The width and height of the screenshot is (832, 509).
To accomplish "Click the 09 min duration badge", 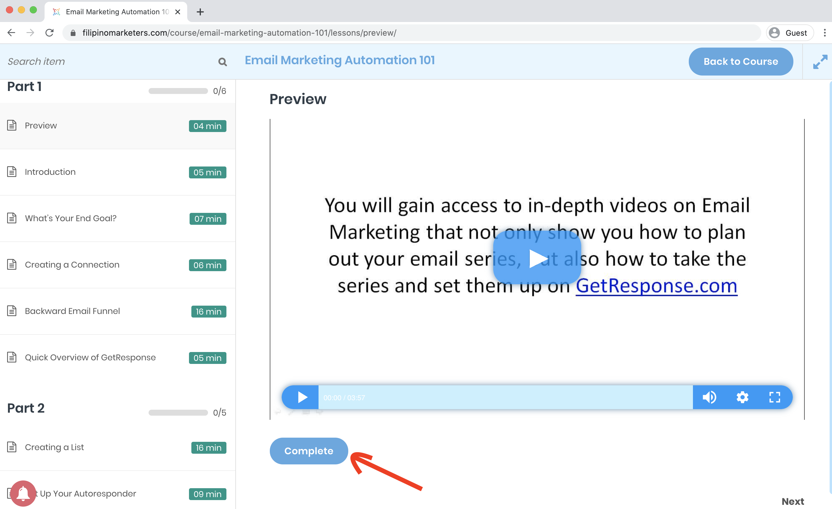I will [207, 494].
